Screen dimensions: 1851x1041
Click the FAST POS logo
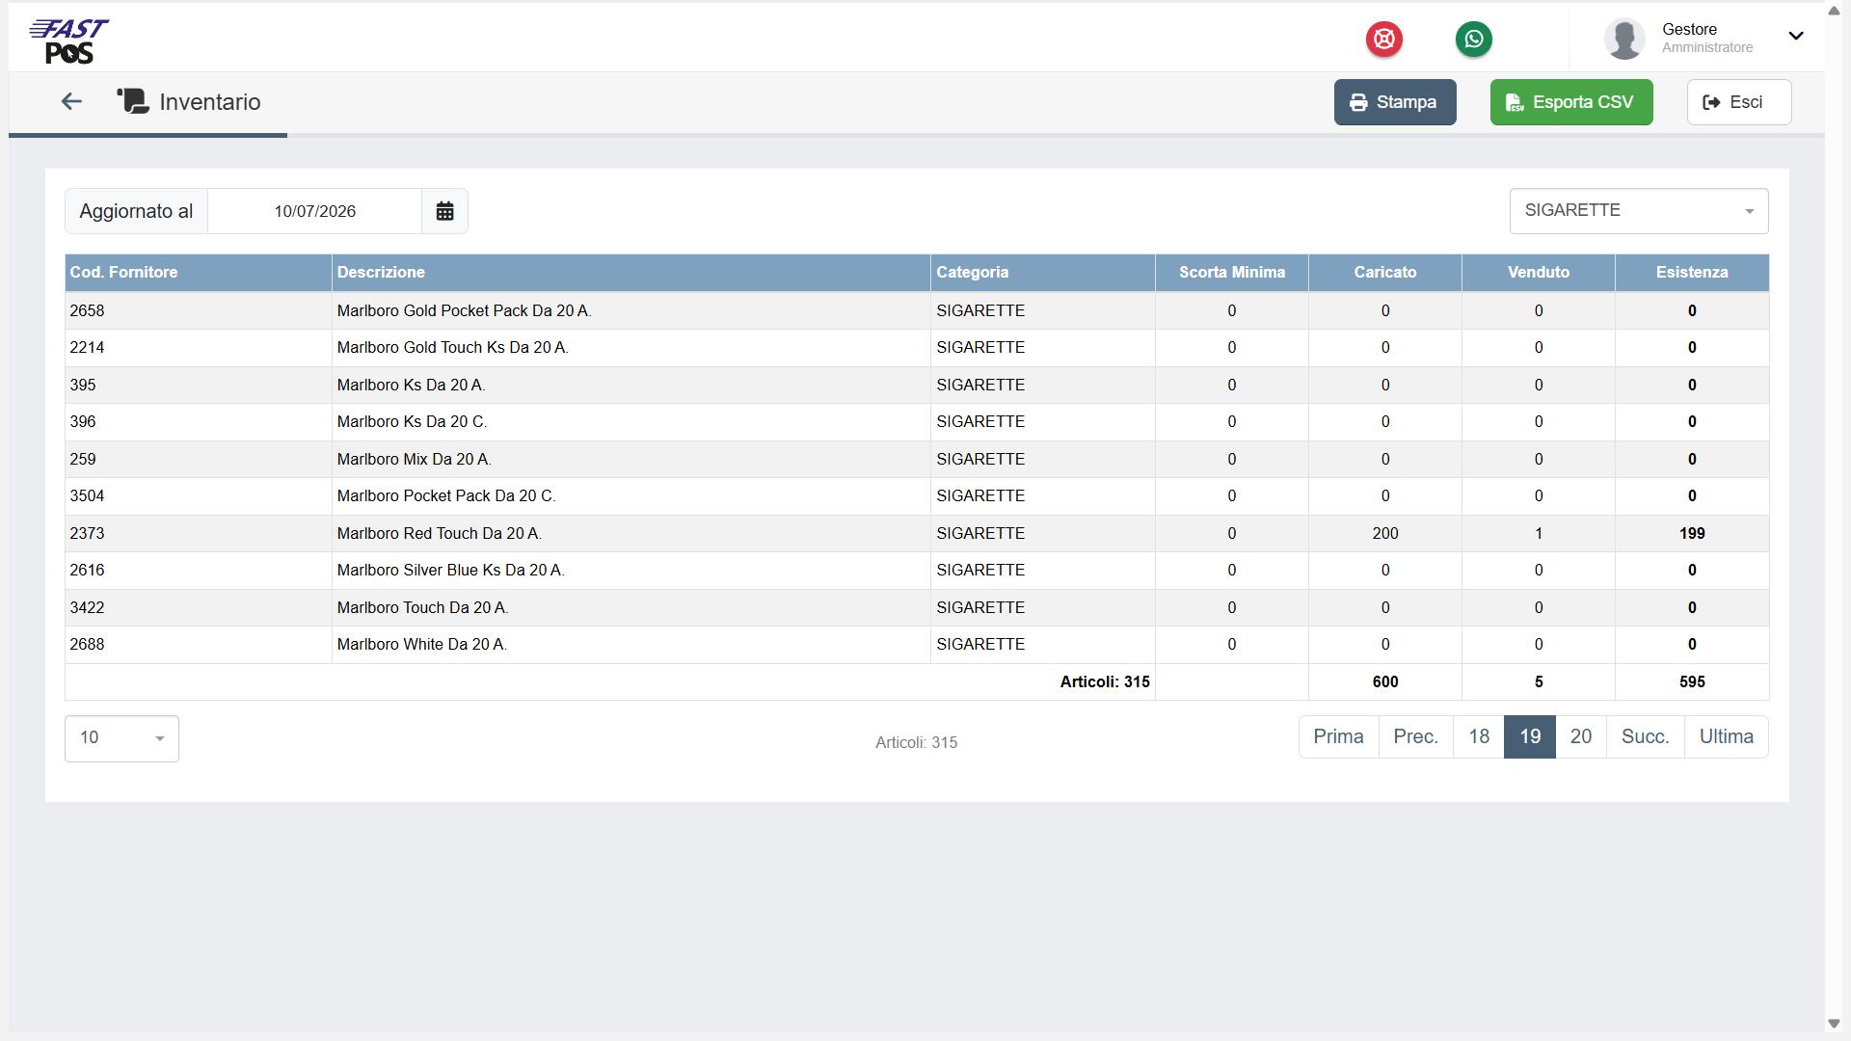coord(68,40)
